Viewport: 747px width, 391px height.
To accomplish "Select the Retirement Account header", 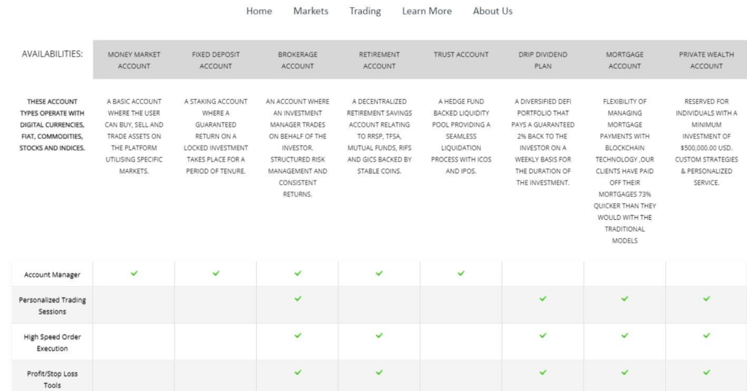I will pos(379,60).
